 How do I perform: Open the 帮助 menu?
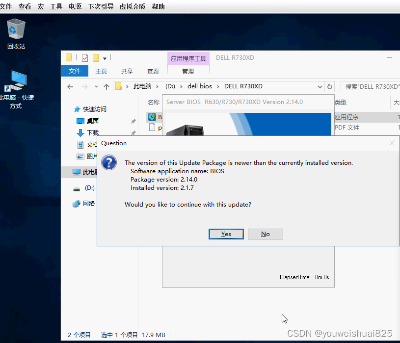click(x=158, y=6)
